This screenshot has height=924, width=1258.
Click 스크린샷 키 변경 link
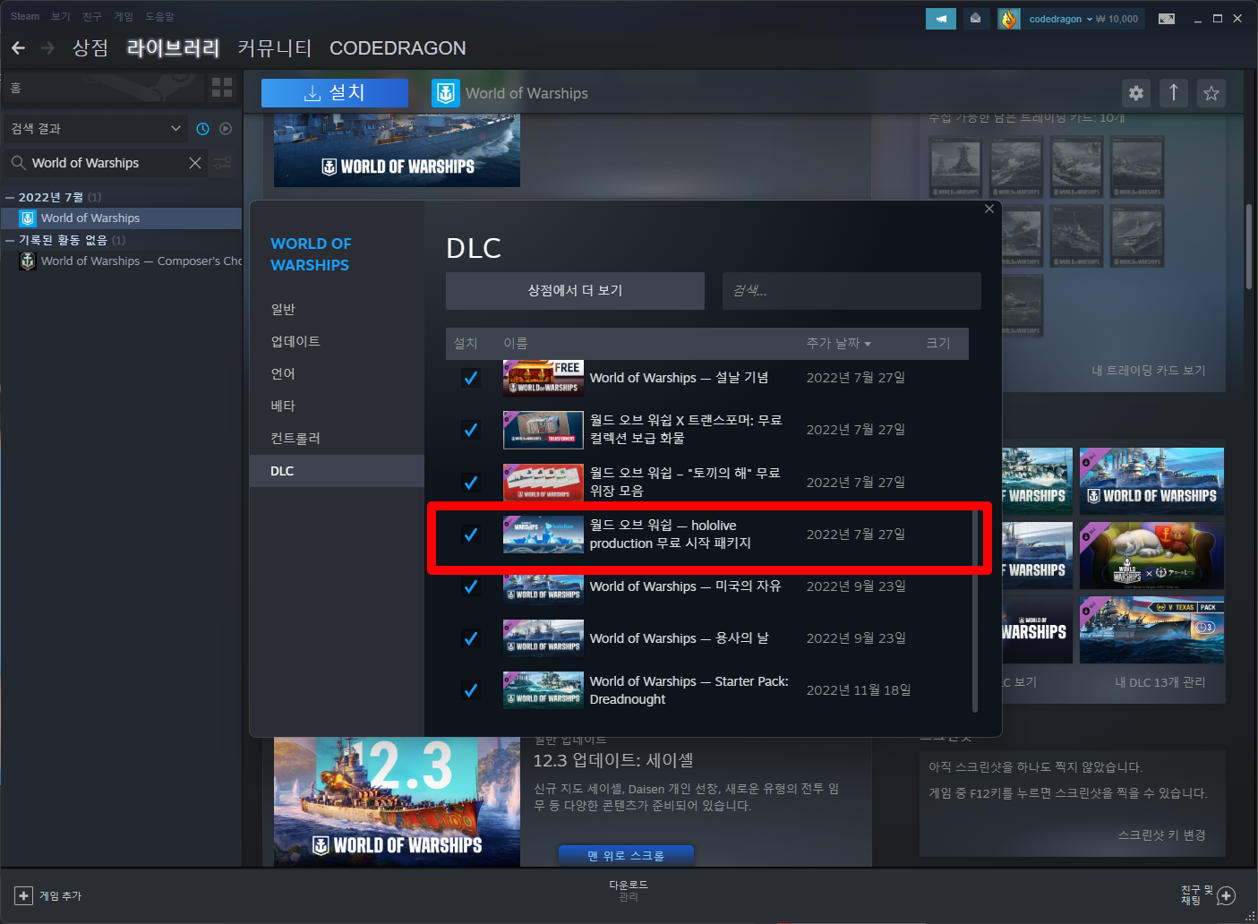pyautogui.click(x=1162, y=834)
